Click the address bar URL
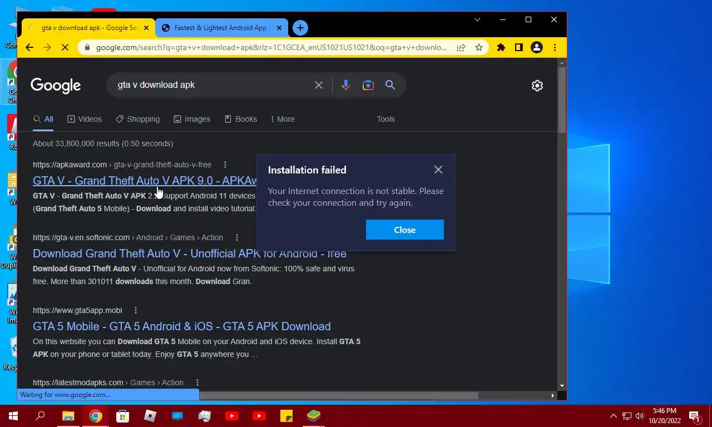 tap(271, 48)
